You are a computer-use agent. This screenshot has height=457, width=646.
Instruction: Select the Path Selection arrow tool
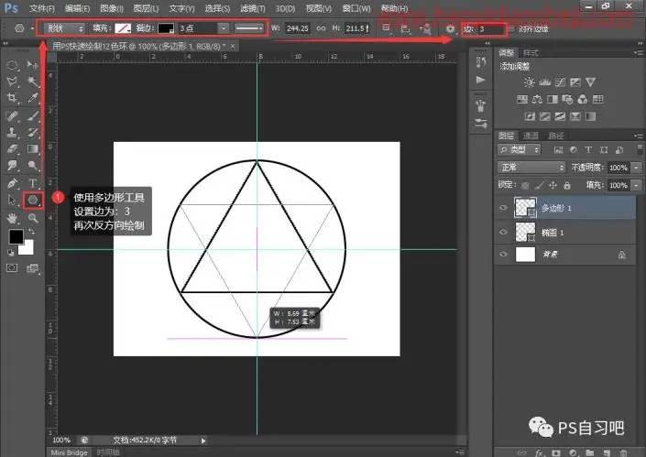pyautogui.click(x=12, y=200)
